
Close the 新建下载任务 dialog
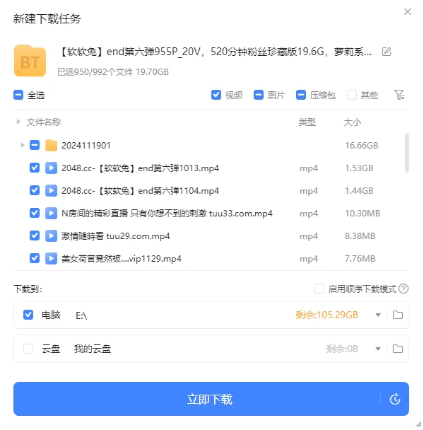[408, 12]
